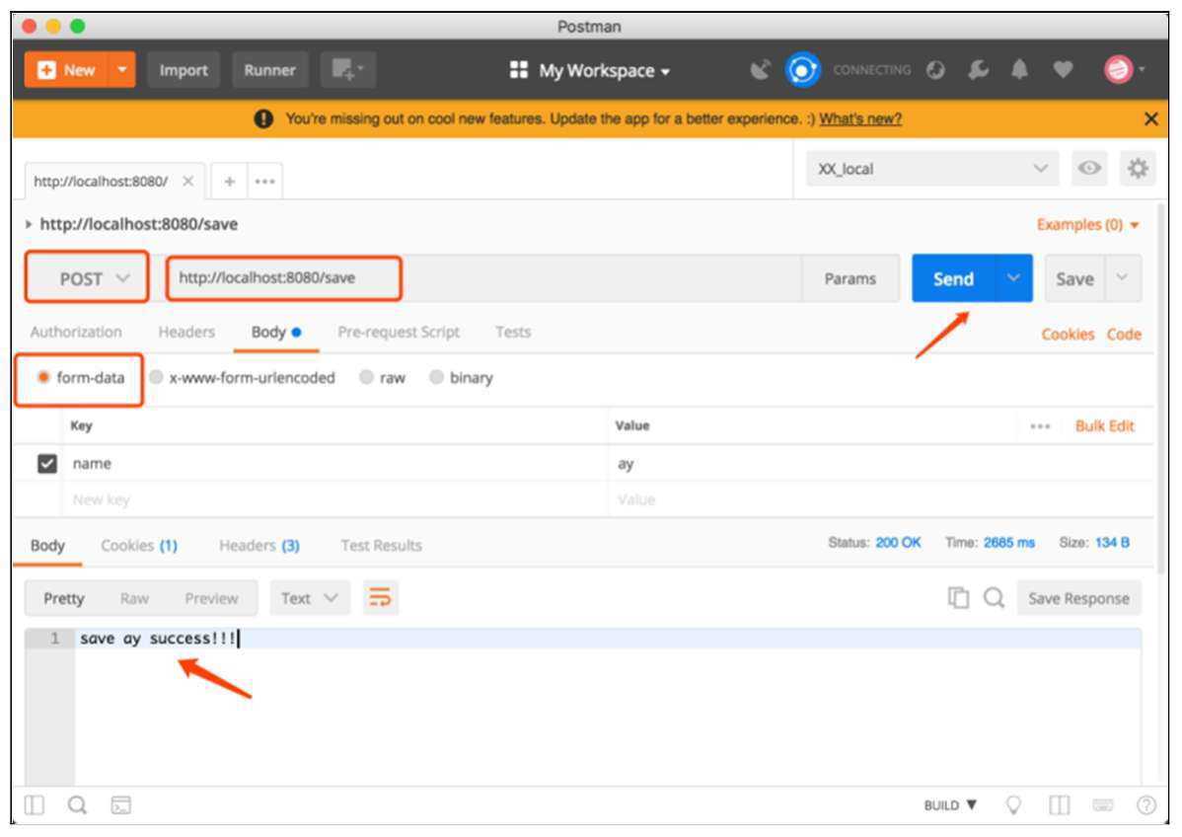This screenshot has width=1182, height=837.
Task: Click the search response icon
Action: click(x=994, y=598)
